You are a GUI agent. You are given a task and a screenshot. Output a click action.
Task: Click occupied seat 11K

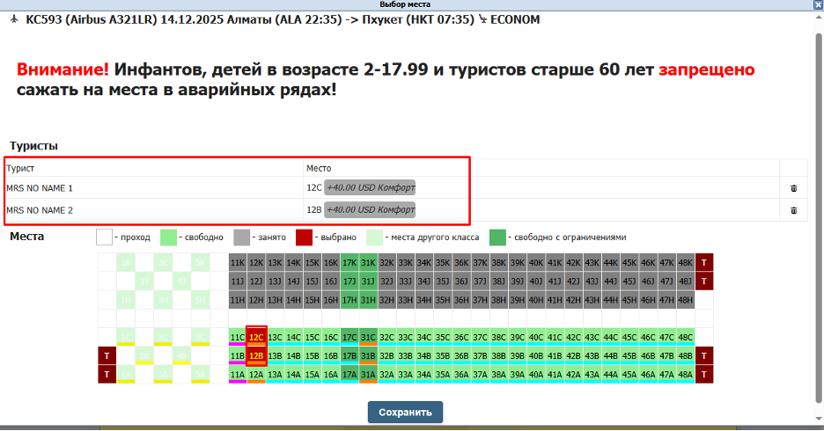[238, 262]
